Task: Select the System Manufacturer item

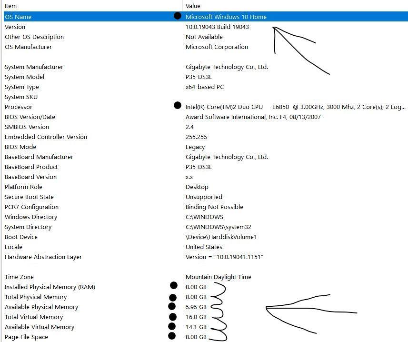Action: [34, 67]
